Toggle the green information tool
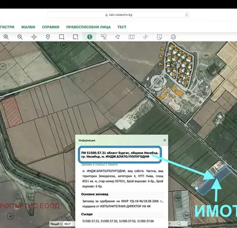The image size is (237, 228). [x=89, y=36]
